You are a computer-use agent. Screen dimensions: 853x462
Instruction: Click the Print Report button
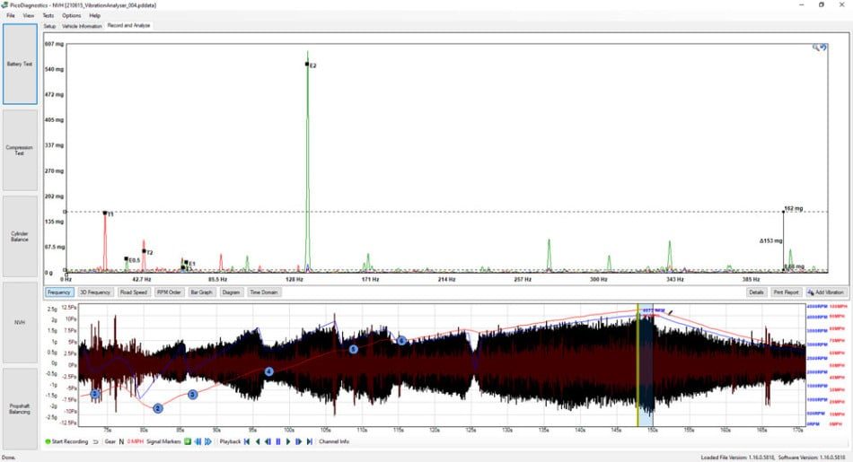786,292
